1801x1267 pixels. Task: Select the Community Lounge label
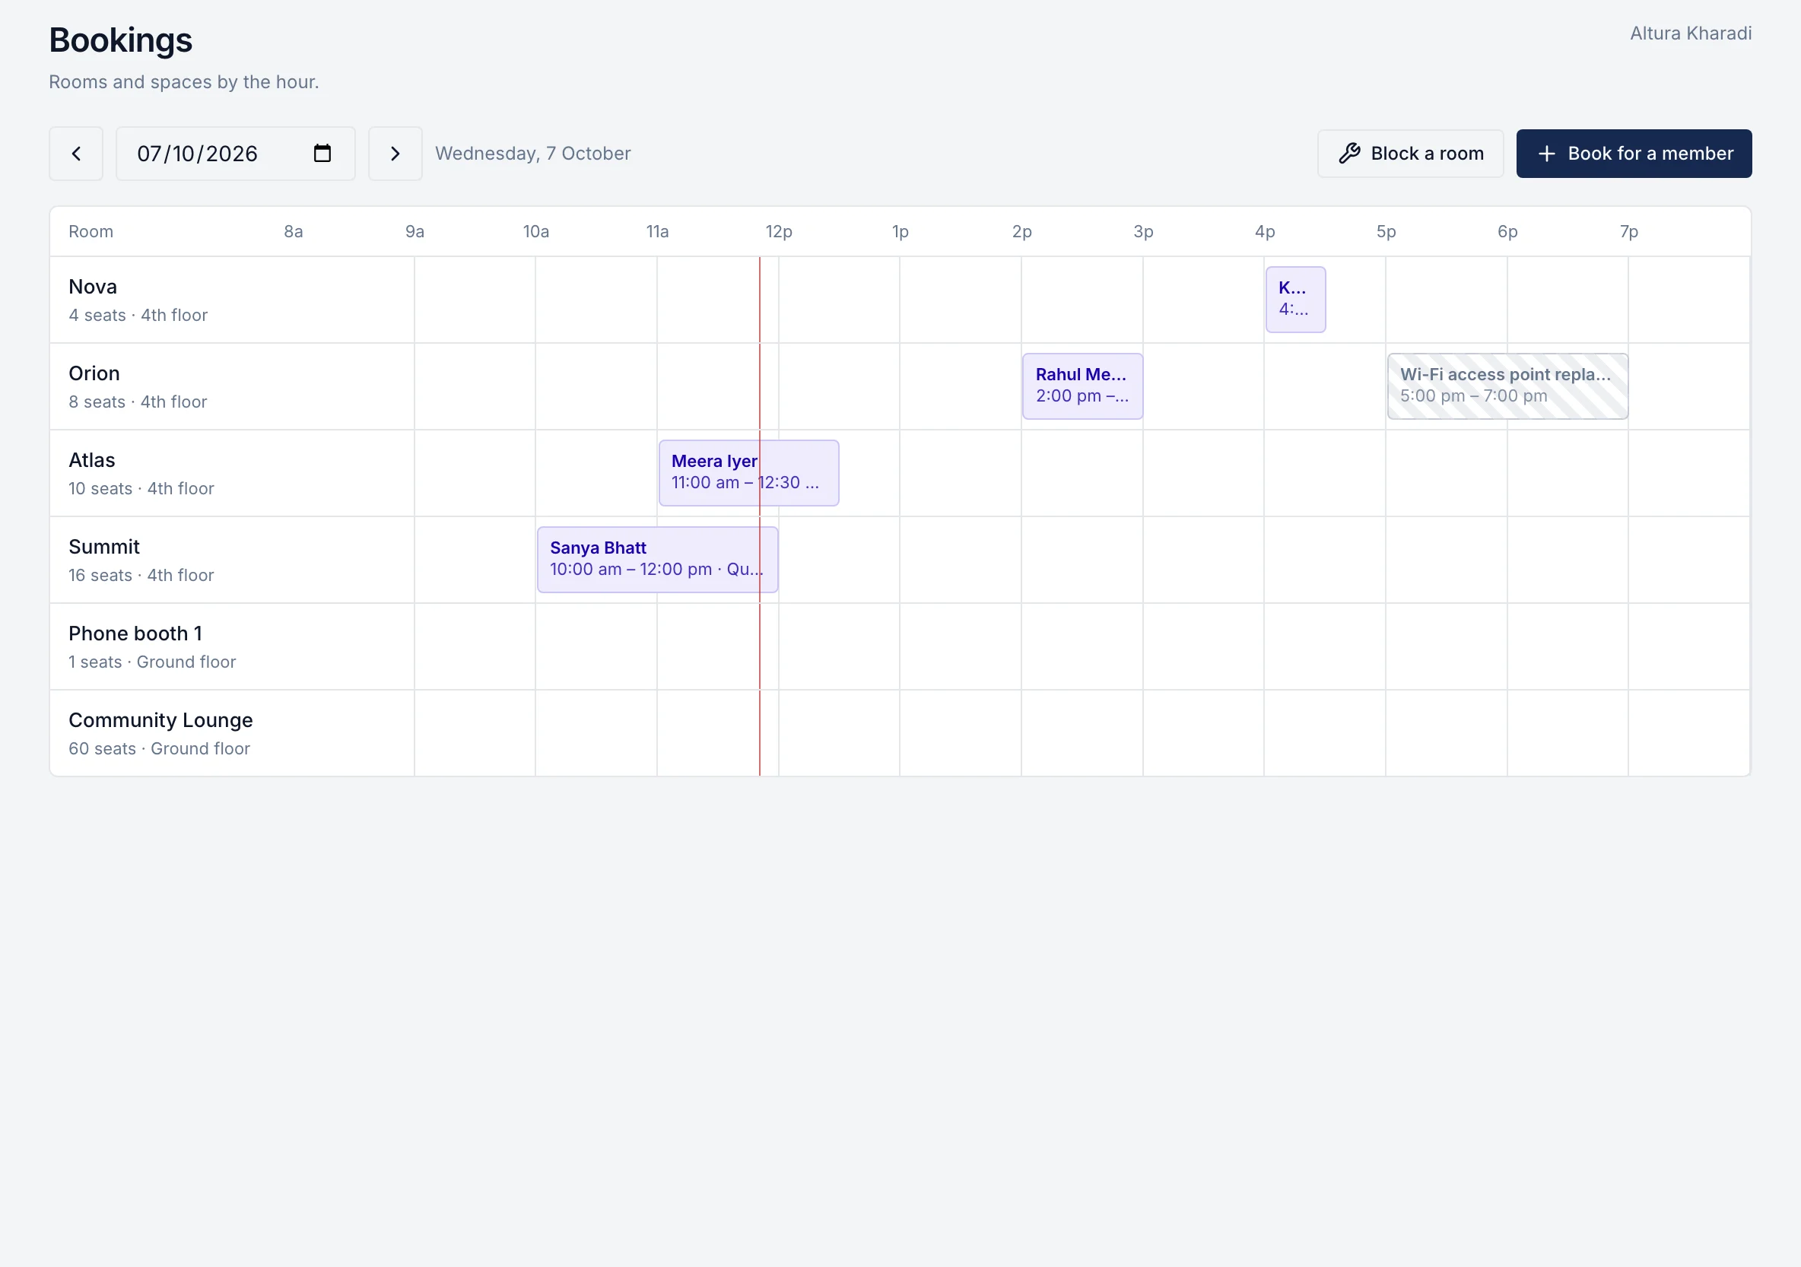160,721
